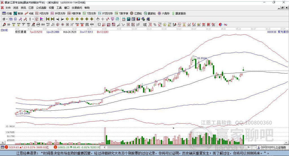Viewport: 289px width, 156px height.
Task: Click the 000938 紫光股份 stock label
Action: click(x=278, y=32)
